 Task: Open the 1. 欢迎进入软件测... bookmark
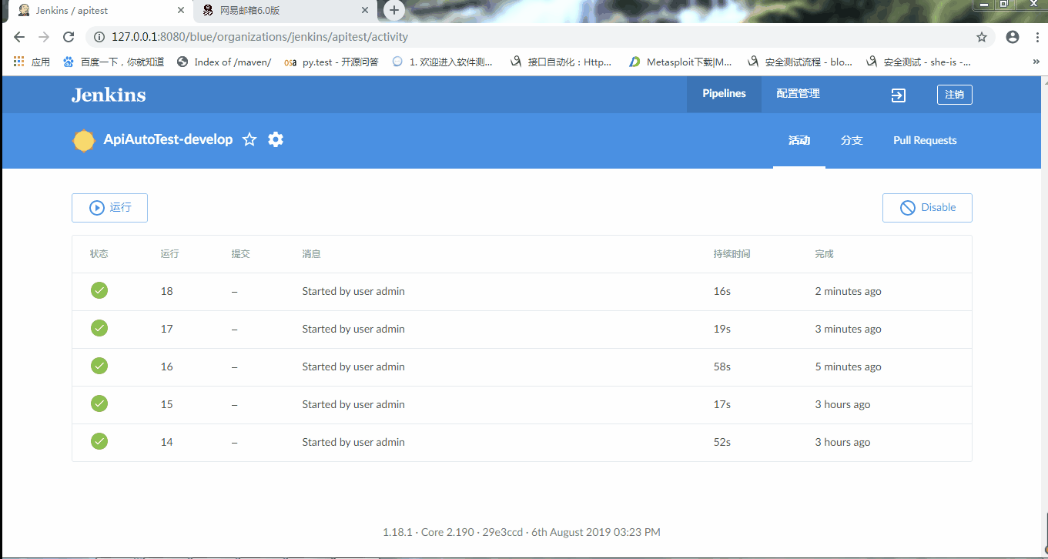tap(443, 62)
